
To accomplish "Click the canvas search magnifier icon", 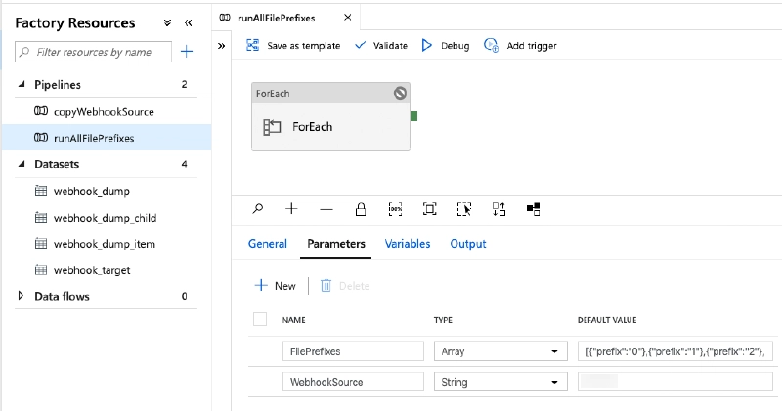I will click(x=258, y=209).
